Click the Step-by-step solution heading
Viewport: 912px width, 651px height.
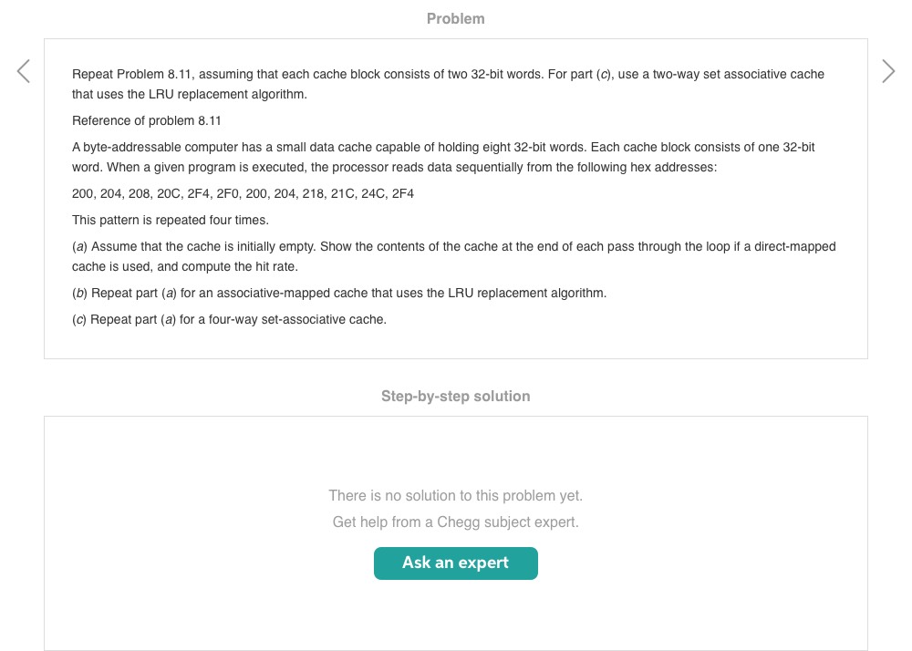[455, 396]
